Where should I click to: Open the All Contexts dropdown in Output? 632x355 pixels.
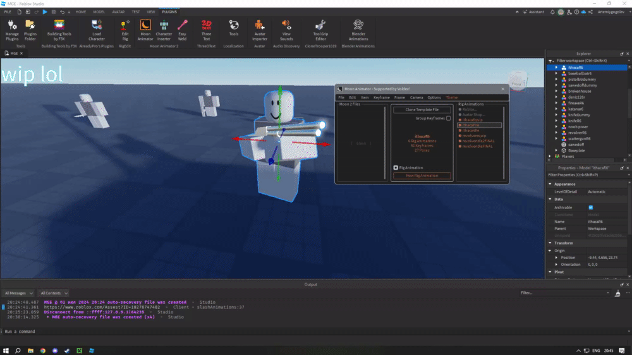[x=54, y=293]
